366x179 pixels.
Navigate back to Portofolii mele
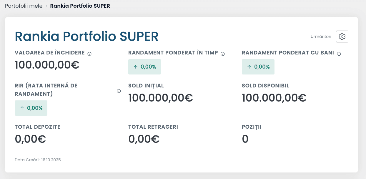point(24,6)
